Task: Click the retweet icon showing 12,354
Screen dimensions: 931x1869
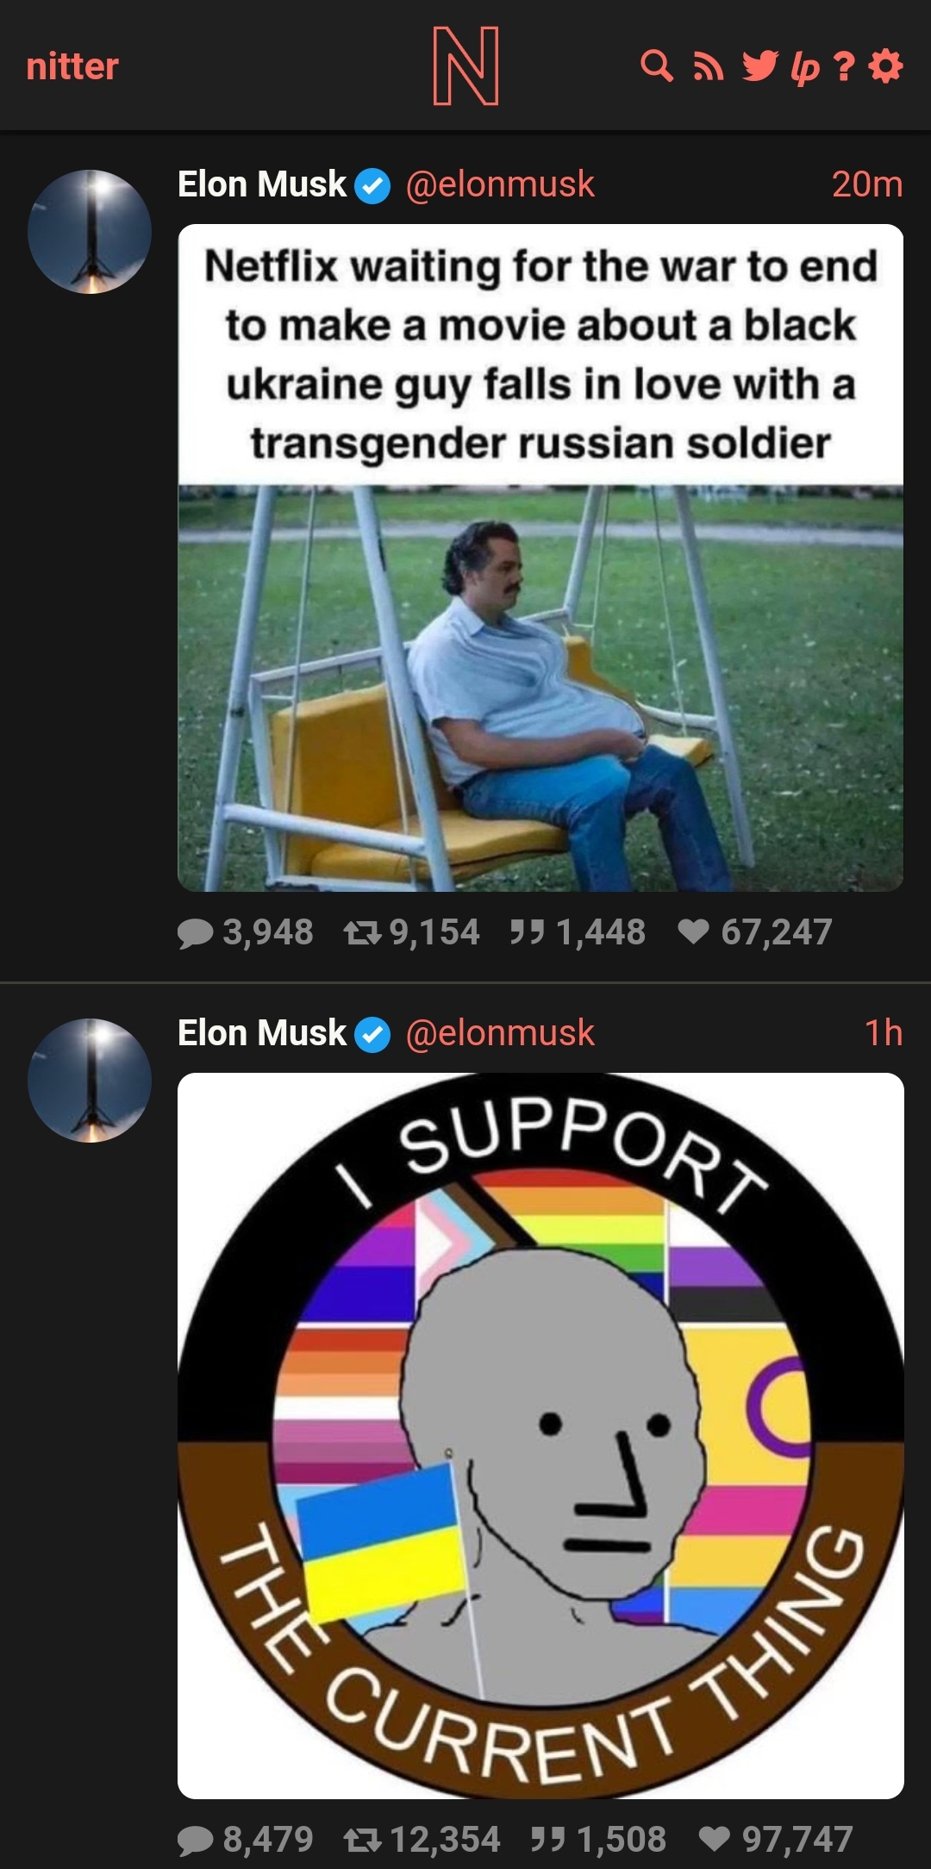Action: click(362, 1839)
